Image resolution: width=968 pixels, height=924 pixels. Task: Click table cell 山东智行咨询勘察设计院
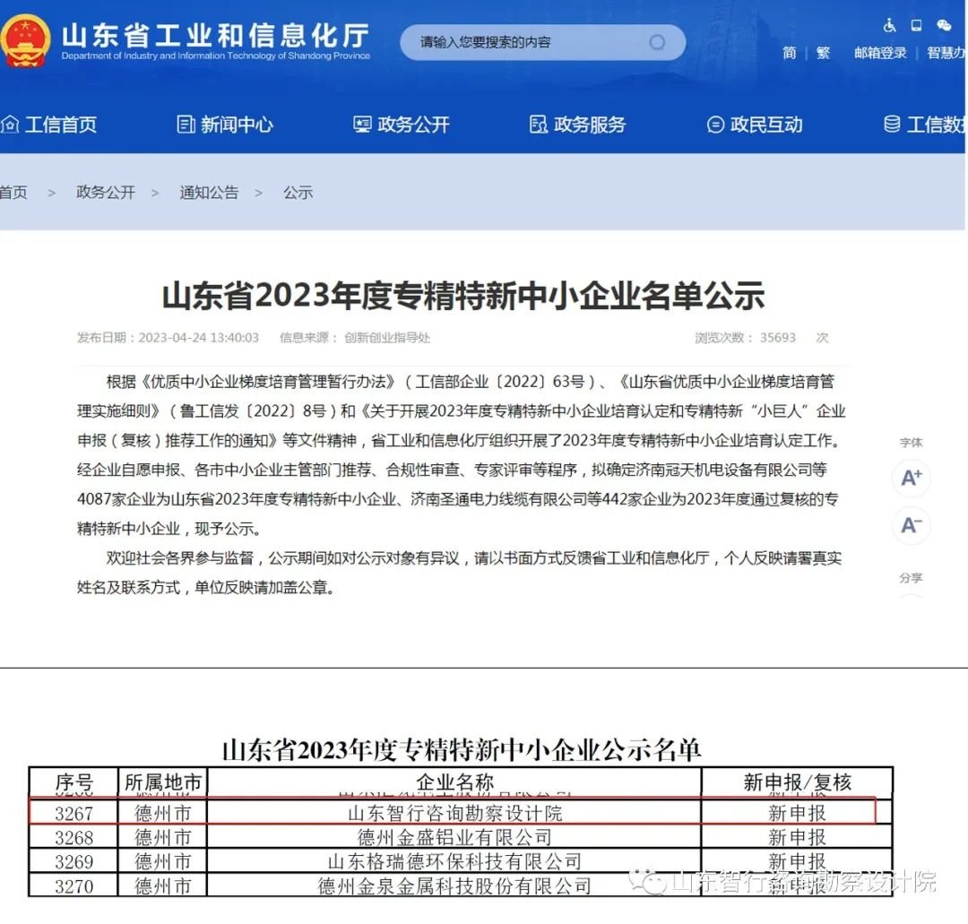click(x=455, y=814)
